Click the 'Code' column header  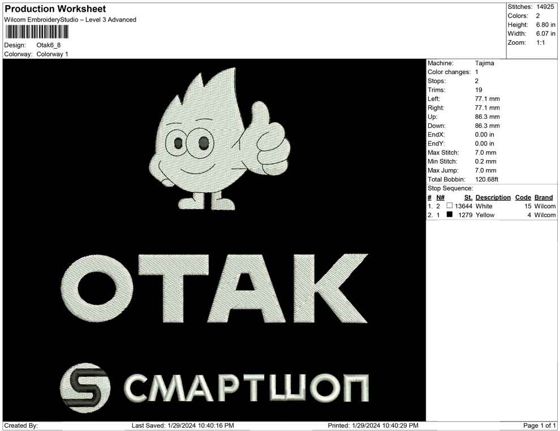[523, 197]
